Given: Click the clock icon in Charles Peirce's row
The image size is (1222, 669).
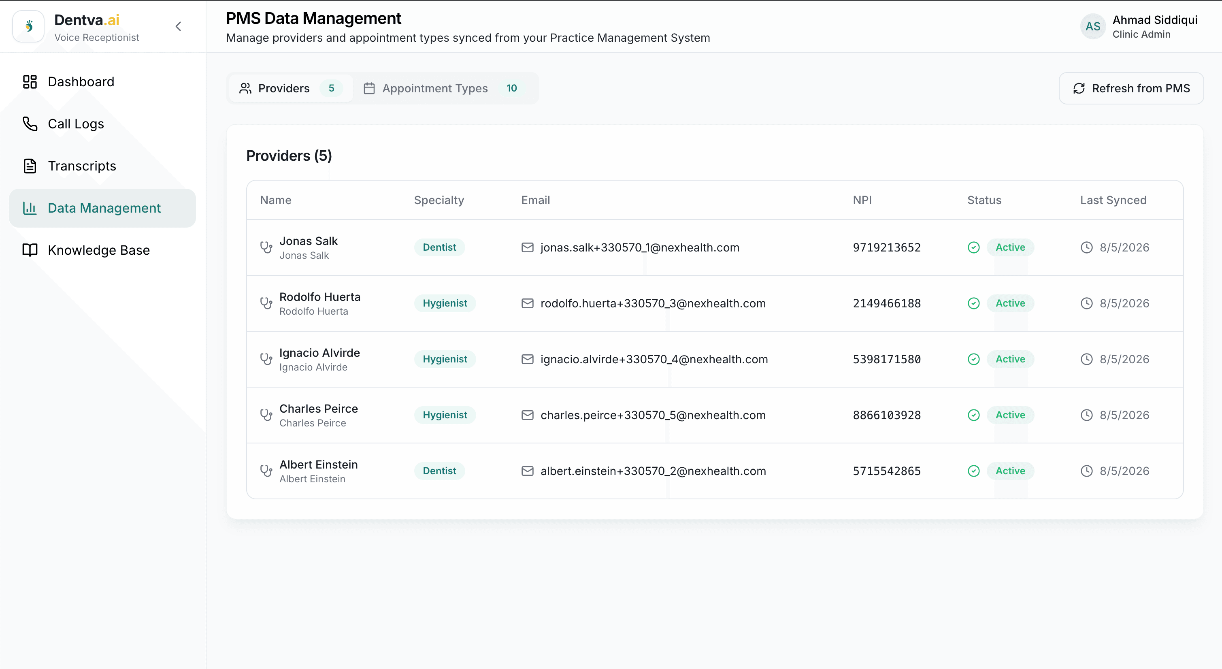Looking at the screenshot, I should tap(1086, 415).
